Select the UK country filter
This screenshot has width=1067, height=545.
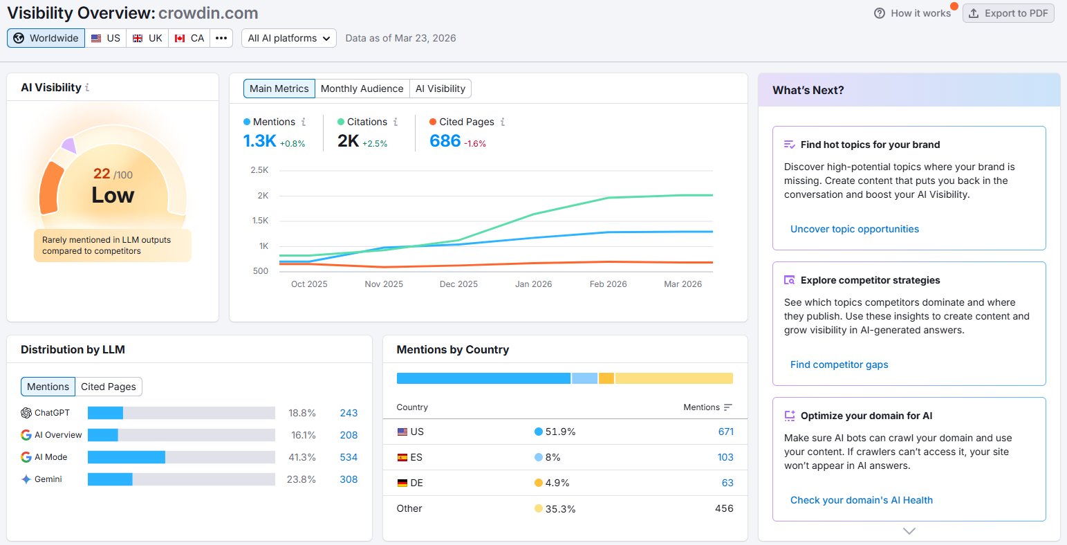(x=147, y=38)
